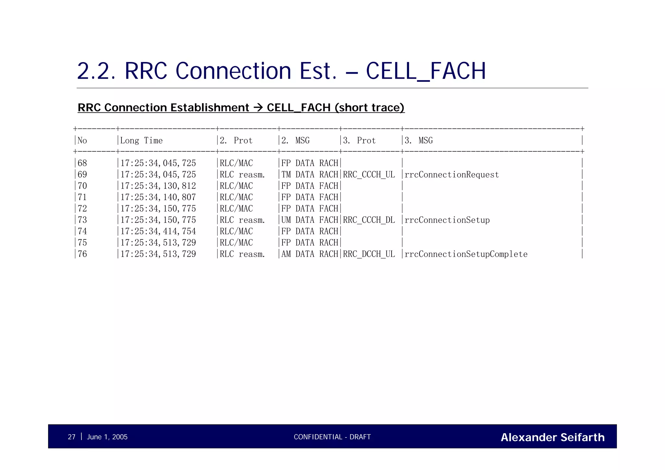This screenshot has width=665, height=470.
Task: Click the 'UM DATA FACH' cell
Action: pyautogui.click(x=310, y=220)
